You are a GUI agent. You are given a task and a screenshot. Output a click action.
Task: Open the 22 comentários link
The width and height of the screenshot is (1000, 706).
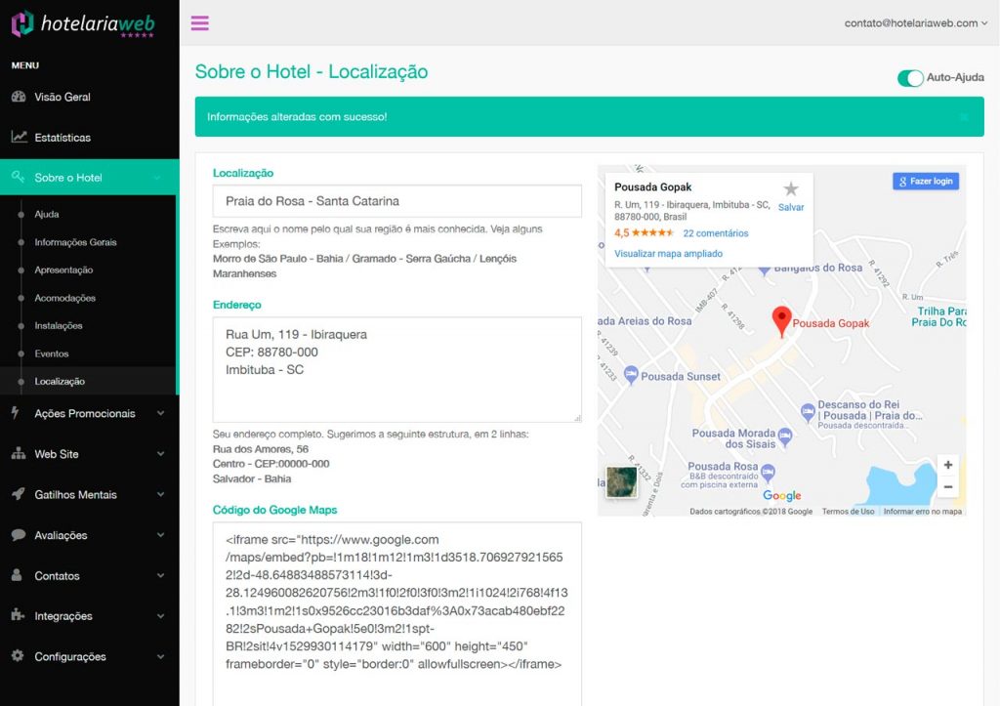click(716, 233)
